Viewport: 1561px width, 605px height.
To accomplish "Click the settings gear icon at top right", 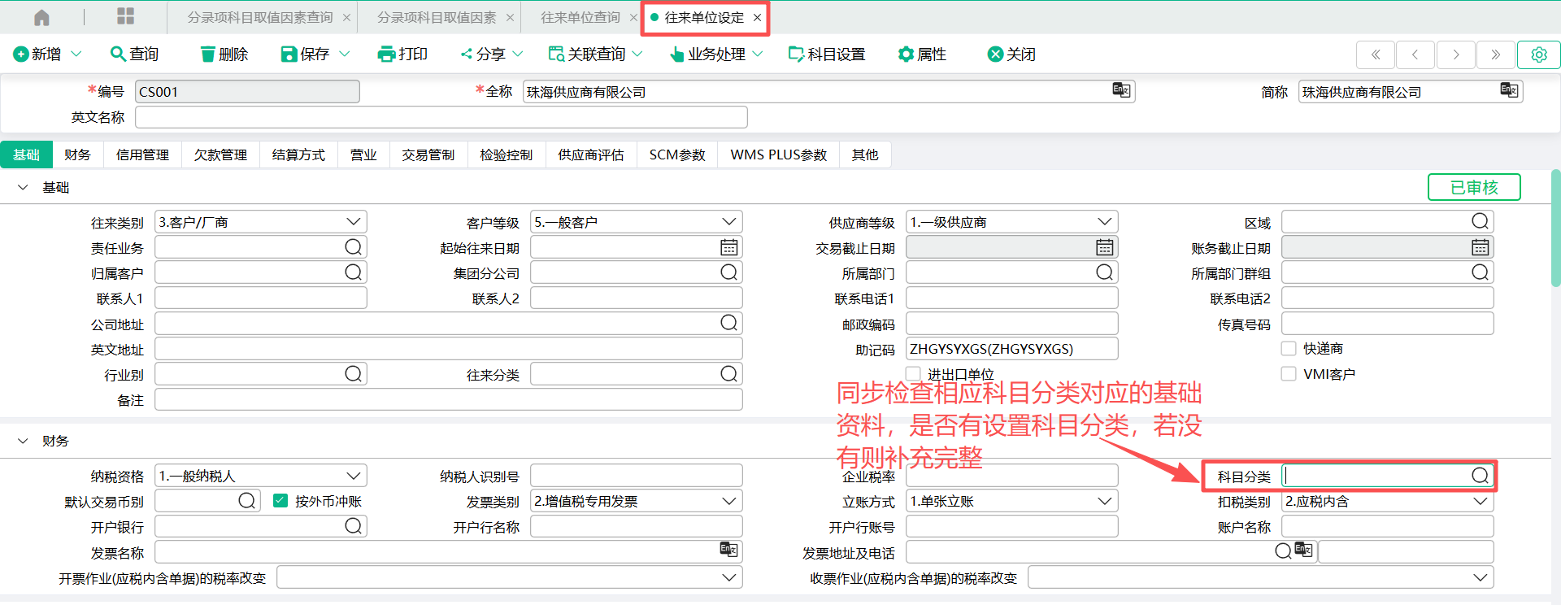I will point(1538,54).
